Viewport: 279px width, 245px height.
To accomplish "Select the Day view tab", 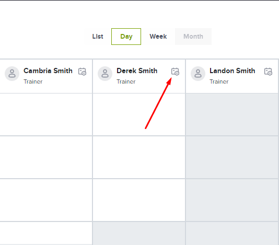I will tap(126, 37).
